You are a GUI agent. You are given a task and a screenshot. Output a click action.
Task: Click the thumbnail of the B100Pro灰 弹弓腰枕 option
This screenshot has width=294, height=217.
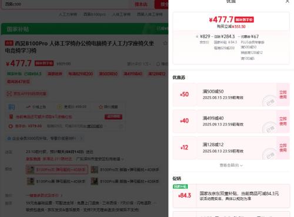(31, 169)
